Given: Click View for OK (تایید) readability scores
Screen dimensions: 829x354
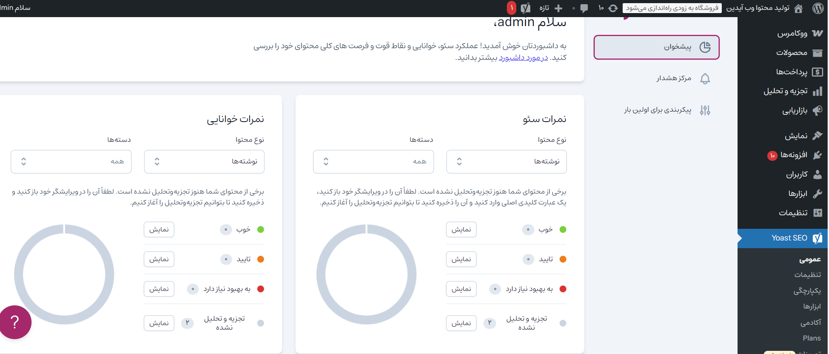Looking at the screenshot, I should point(159,259).
